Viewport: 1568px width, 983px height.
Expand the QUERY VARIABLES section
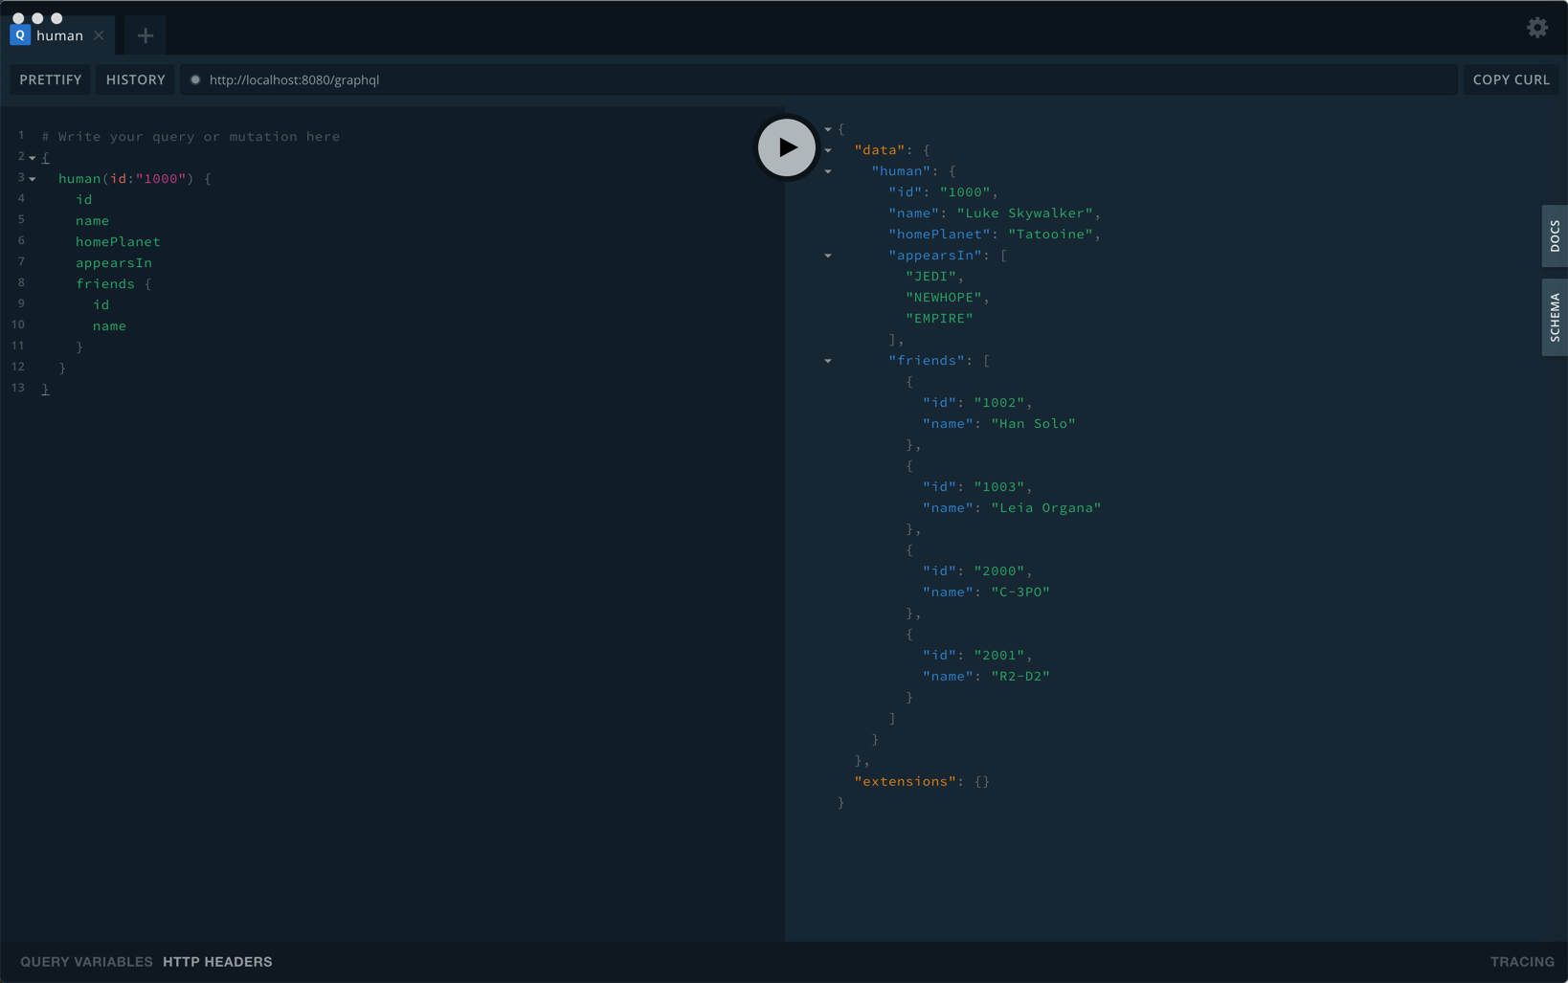(x=86, y=962)
